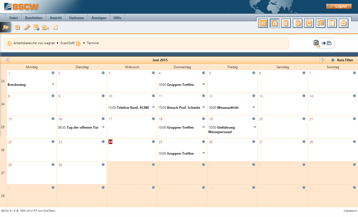Click the pencil edit icon in toolbar
This screenshot has height=217, width=358.
point(27,27)
